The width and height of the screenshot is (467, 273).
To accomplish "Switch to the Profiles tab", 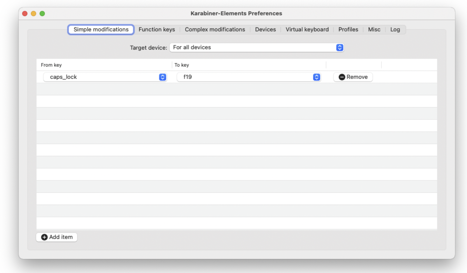I will (348, 29).
